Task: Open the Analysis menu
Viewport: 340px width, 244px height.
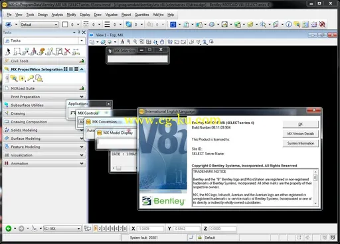Action: pos(57,15)
